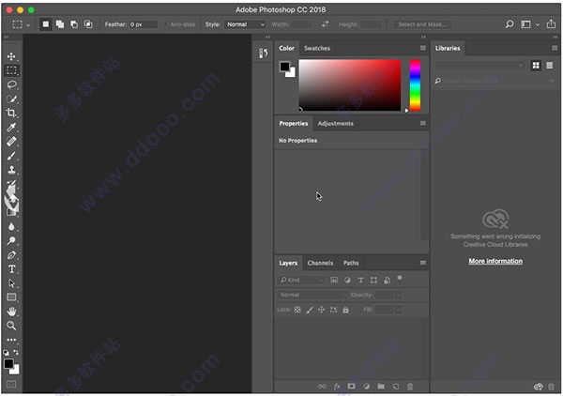Select the Horizontal Type tool
563x396 pixels.
11,269
